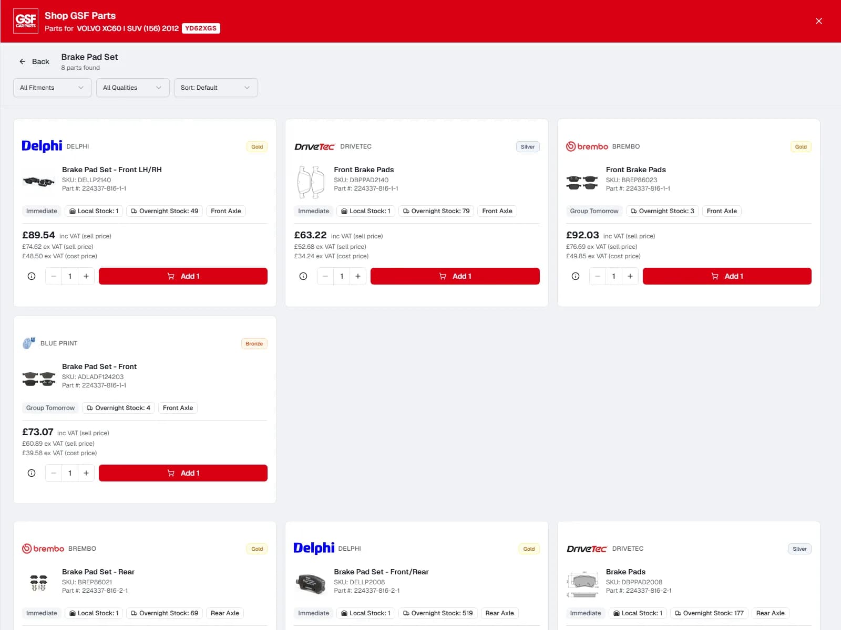
Task: Click Gold badge on Delphi DELLP2140 card
Action: coord(257,147)
